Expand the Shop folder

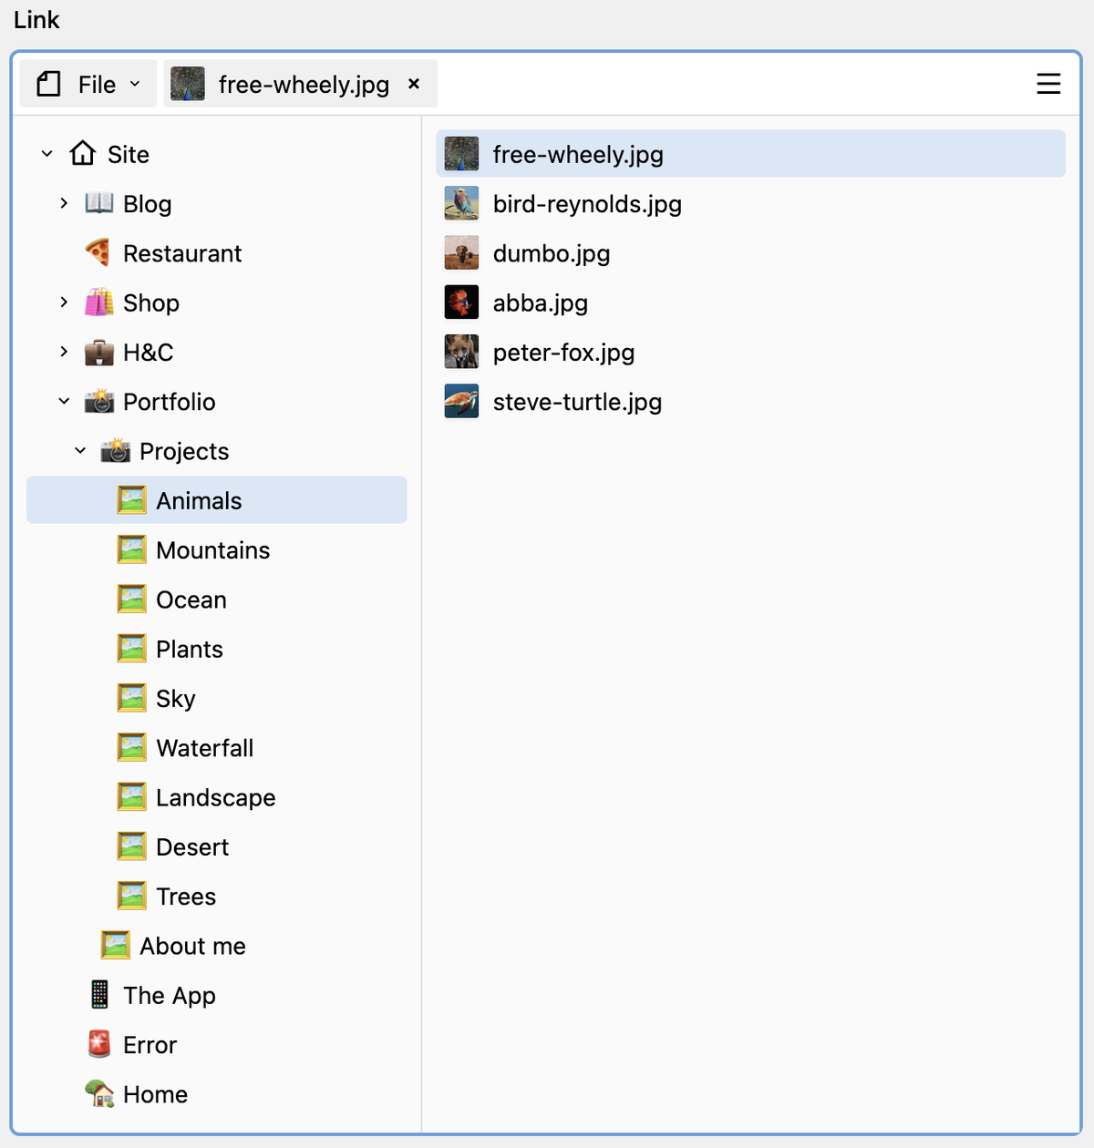coord(64,302)
